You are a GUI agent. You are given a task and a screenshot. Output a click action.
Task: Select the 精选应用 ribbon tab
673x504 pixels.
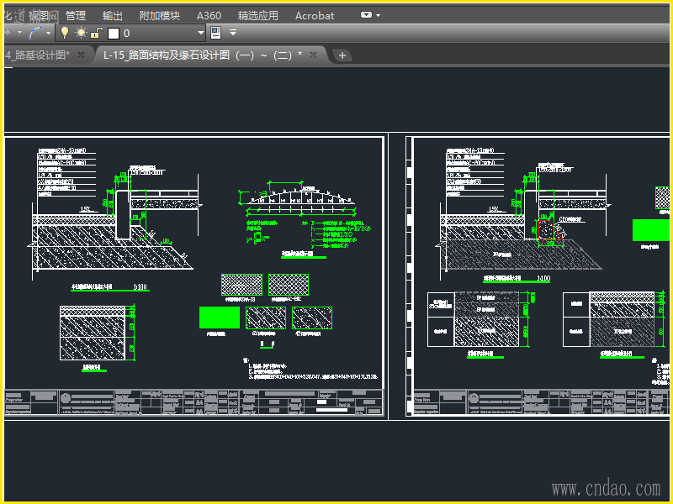(258, 15)
